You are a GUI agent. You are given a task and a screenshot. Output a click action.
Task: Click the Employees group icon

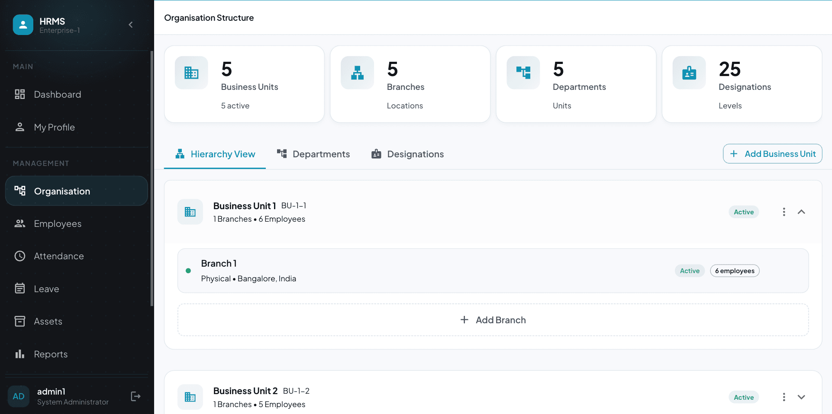point(20,223)
